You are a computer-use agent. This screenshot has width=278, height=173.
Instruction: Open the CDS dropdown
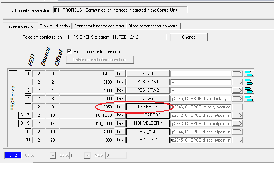click(x=52, y=156)
